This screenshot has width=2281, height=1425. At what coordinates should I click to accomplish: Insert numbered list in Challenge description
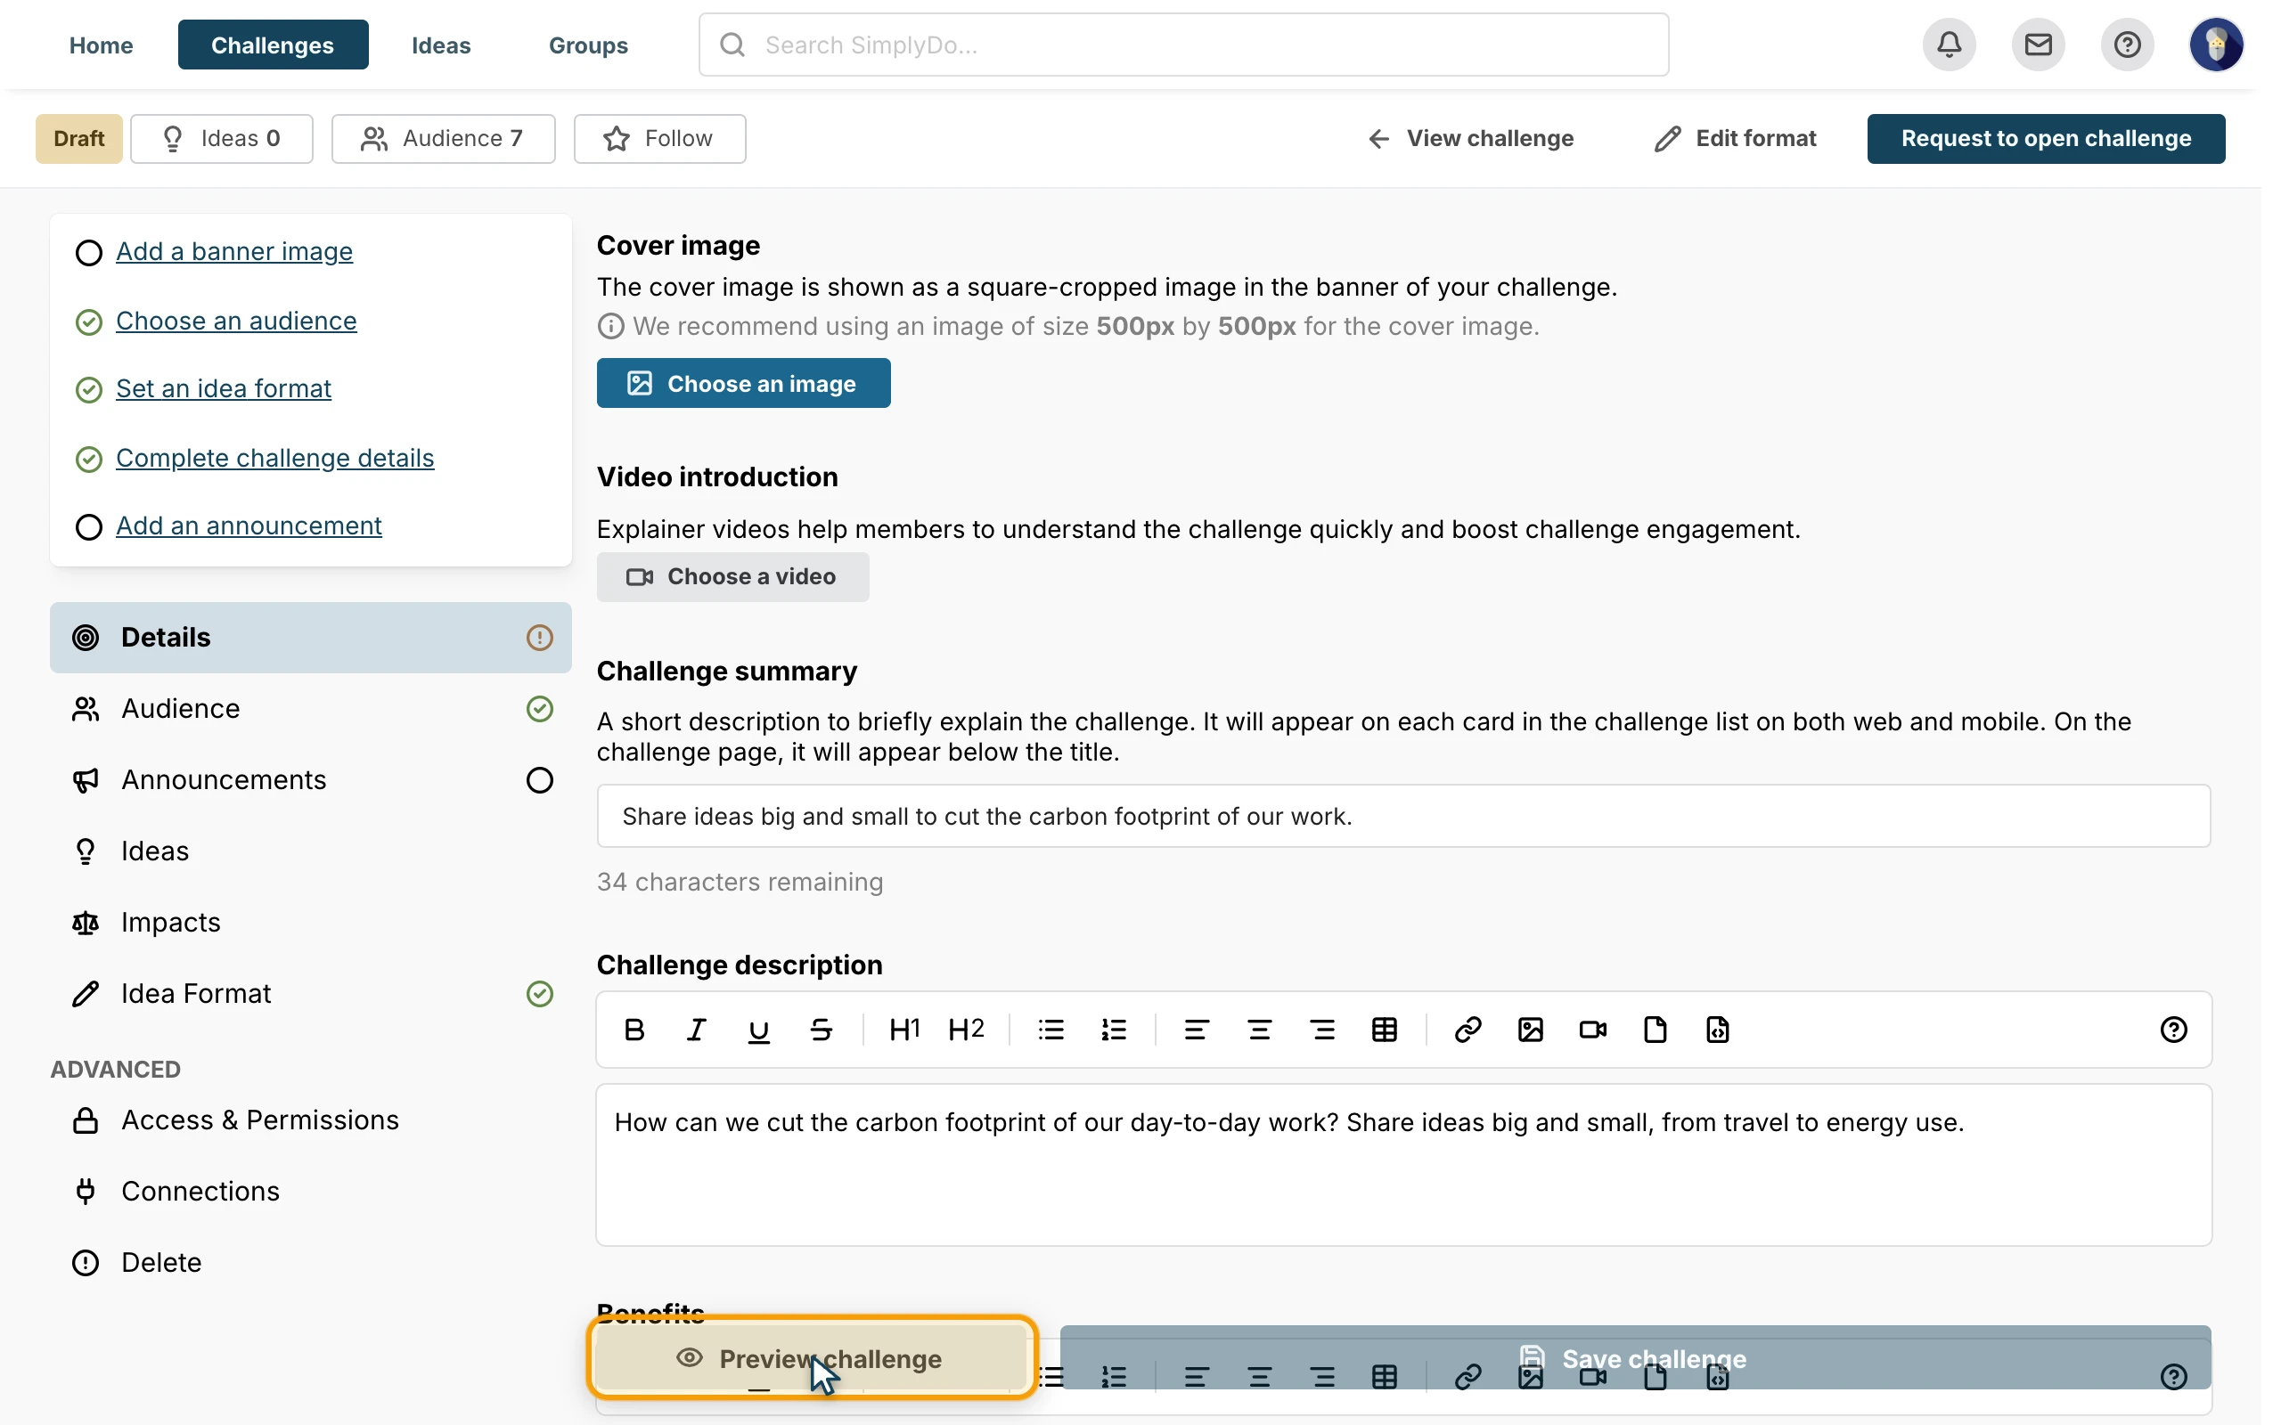1114,1030
